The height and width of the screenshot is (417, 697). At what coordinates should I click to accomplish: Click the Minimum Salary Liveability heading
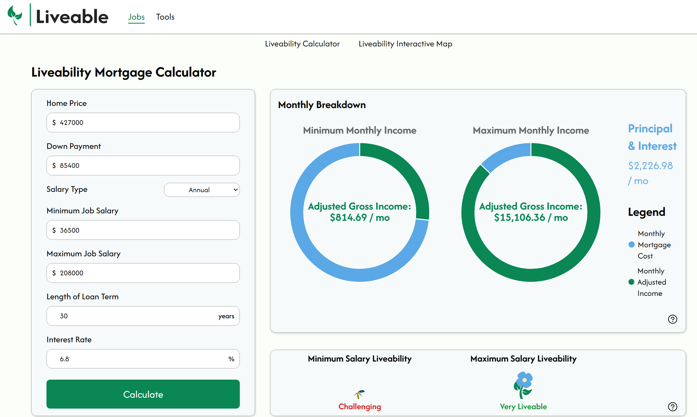(360, 359)
